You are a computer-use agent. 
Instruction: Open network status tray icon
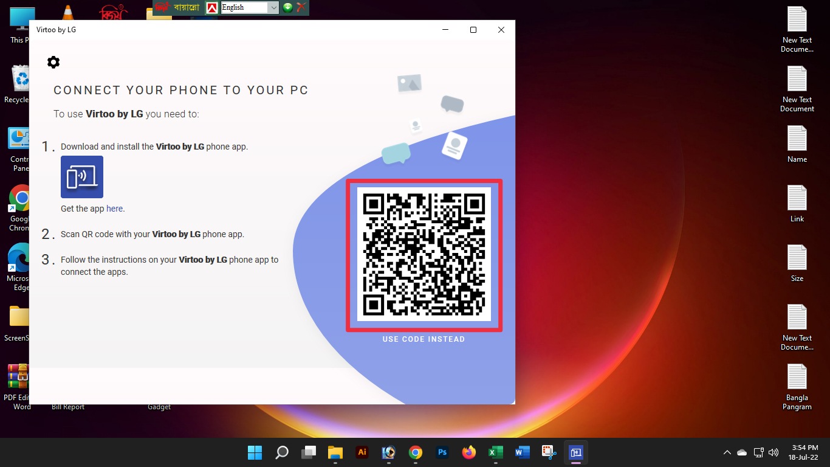click(758, 452)
